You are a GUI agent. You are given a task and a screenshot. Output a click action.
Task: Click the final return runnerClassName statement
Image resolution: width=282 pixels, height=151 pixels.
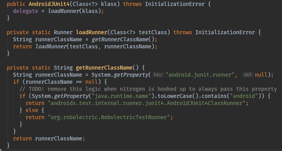pyautogui.click(x=49, y=138)
